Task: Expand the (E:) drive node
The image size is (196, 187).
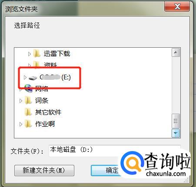Action: (x=25, y=77)
